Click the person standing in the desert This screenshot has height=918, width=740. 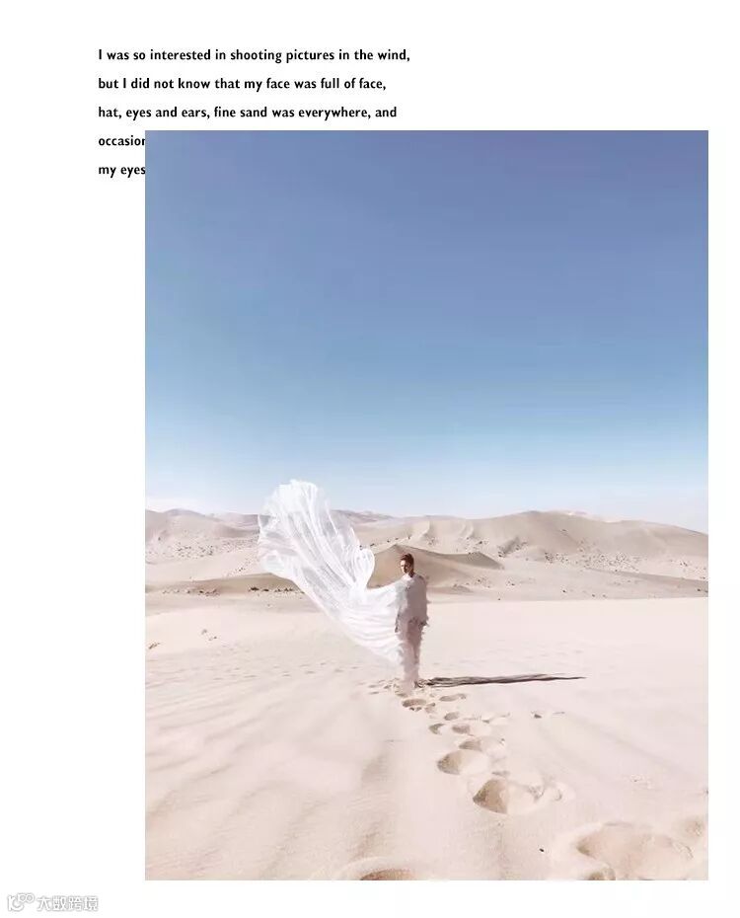pyautogui.click(x=411, y=620)
